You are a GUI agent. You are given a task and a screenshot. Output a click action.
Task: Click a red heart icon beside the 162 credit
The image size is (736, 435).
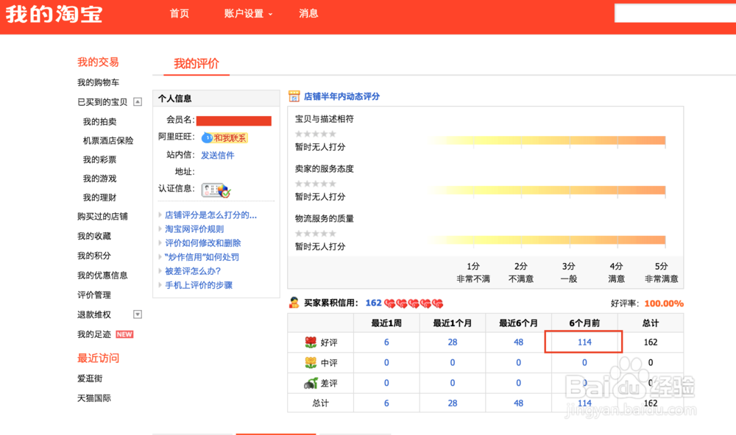(390, 303)
